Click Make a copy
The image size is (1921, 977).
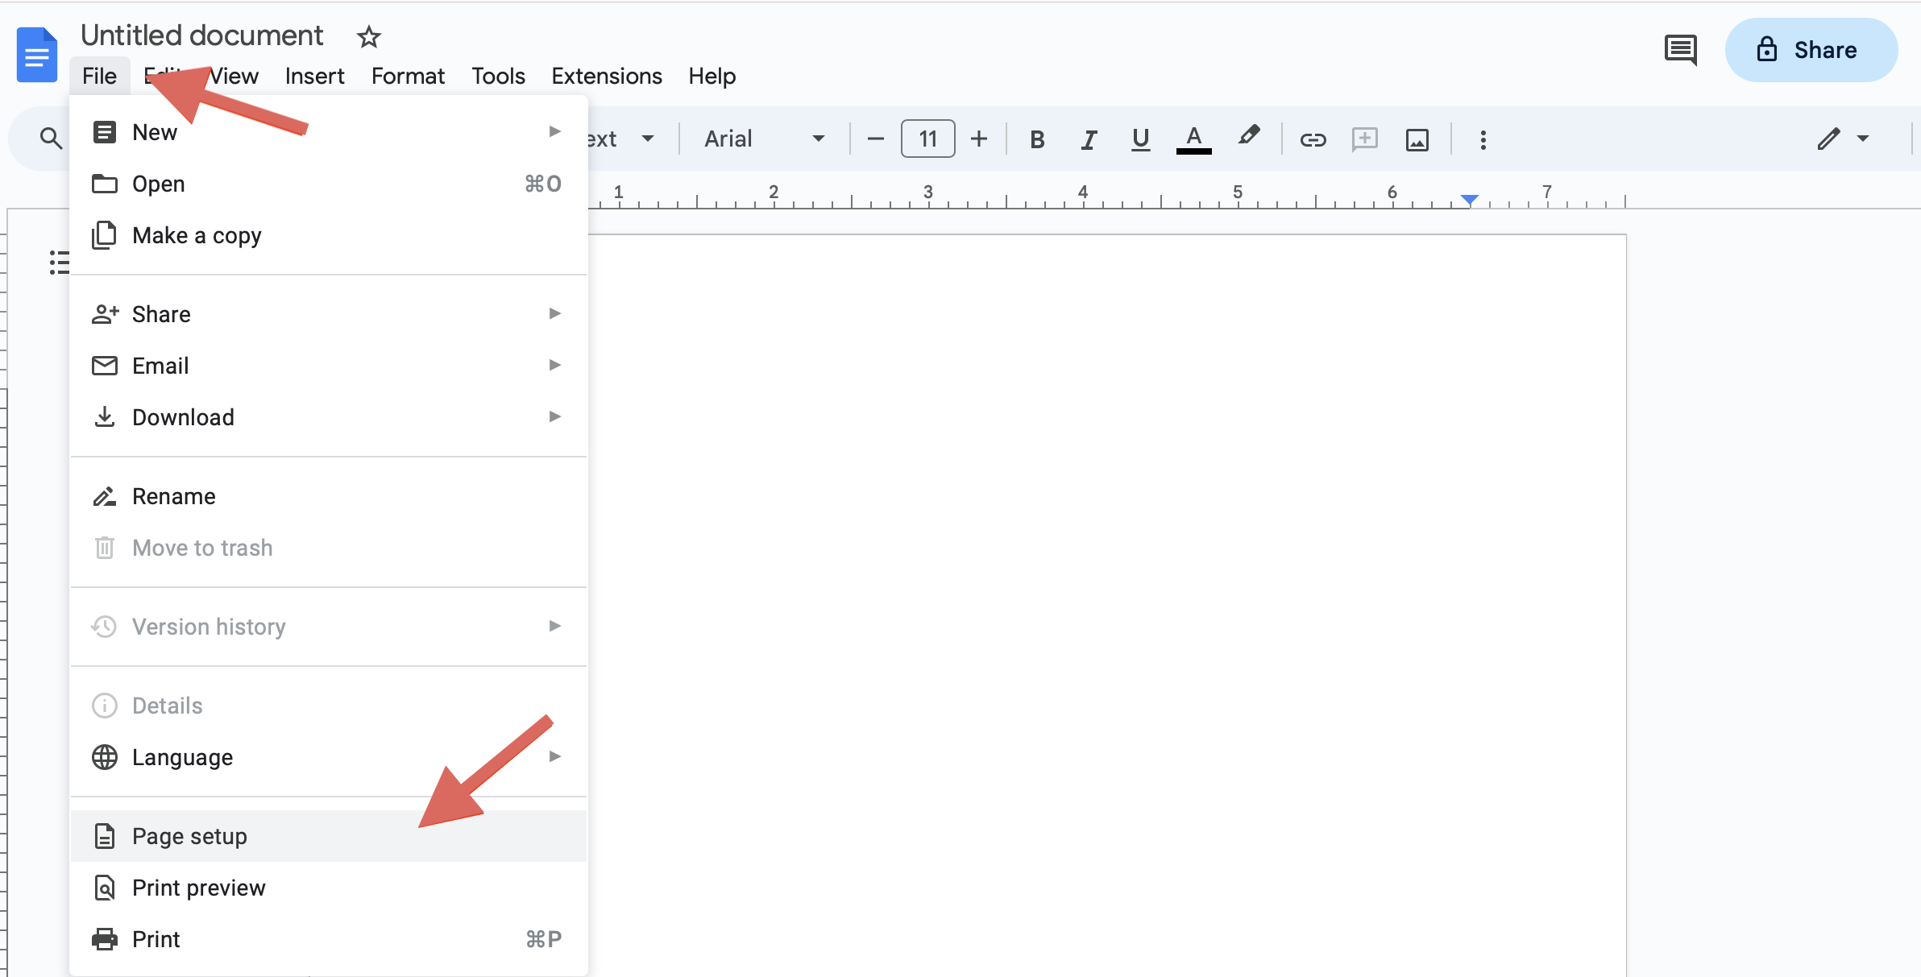(x=197, y=235)
